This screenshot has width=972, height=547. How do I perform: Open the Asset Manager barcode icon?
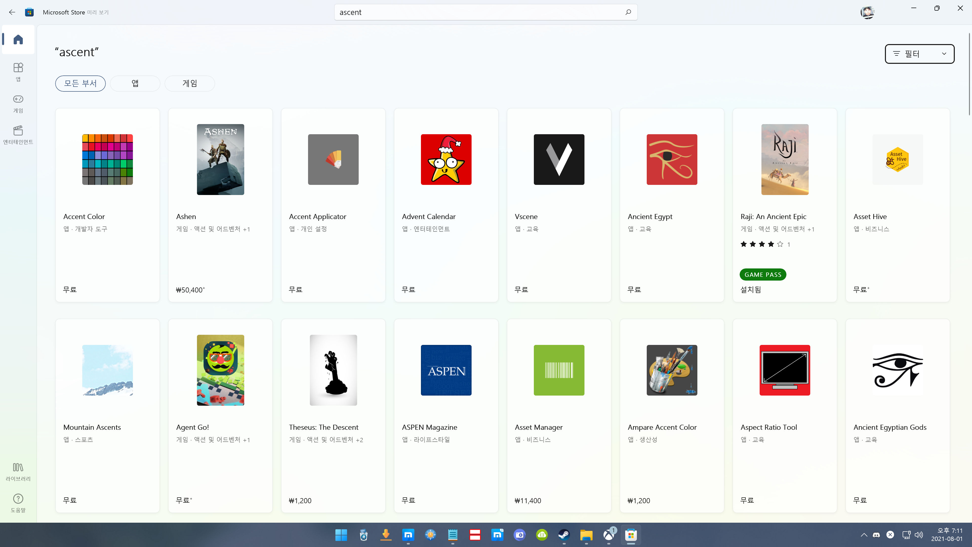[x=559, y=370]
